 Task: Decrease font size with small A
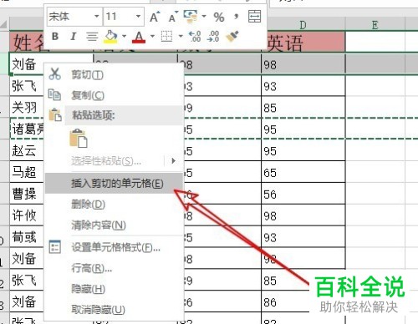coord(174,17)
